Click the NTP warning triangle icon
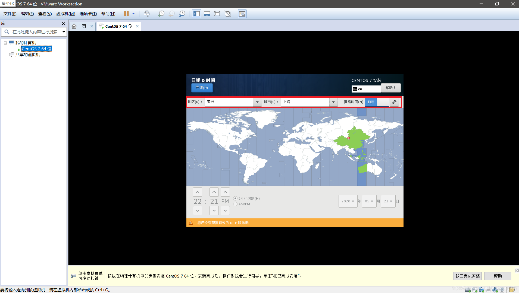The image size is (519, 293). click(x=191, y=223)
